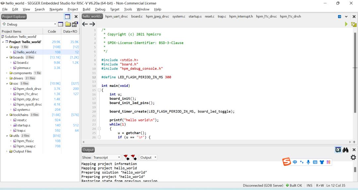Open Output panel settings gear
The image size is (358, 190).
[x=353, y=158]
